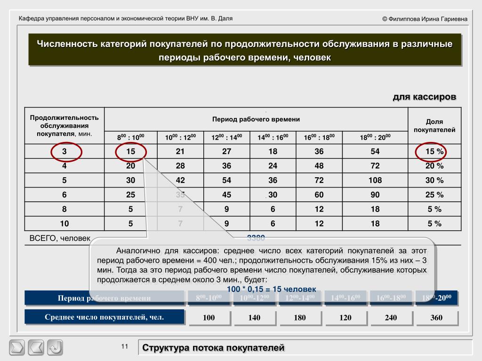Click the 'Продолжительность обслуживания покупателя, мин.' header

tap(64, 126)
